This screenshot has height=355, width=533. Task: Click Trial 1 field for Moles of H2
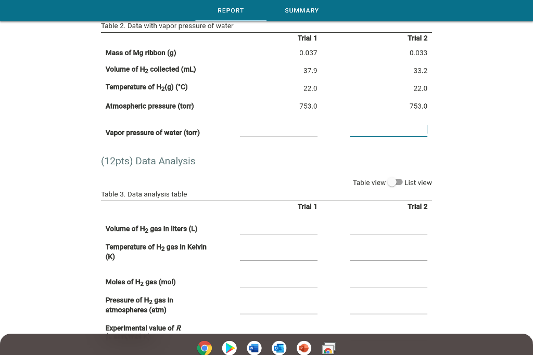tap(278, 284)
